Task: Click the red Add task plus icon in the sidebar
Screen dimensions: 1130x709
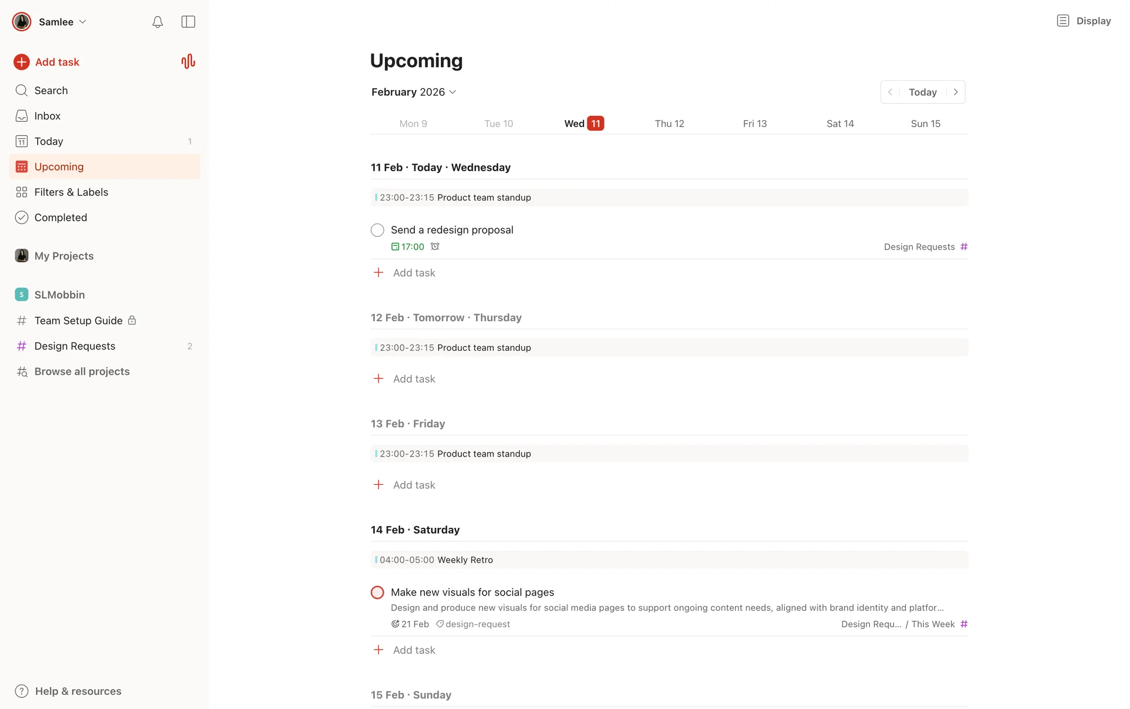Action: pos(22,62)
